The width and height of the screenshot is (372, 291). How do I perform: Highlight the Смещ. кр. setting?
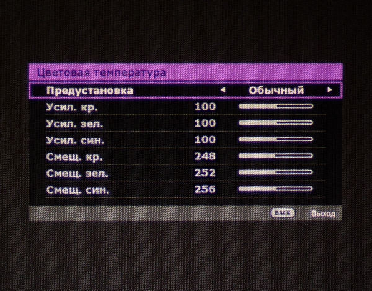pyautogui.click(x=73, y=156)
